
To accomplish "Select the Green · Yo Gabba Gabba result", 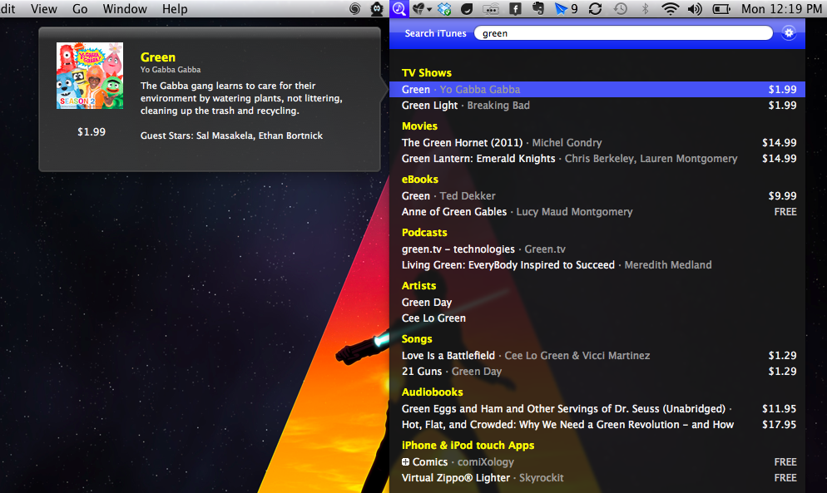I will [x=597, y=89].
